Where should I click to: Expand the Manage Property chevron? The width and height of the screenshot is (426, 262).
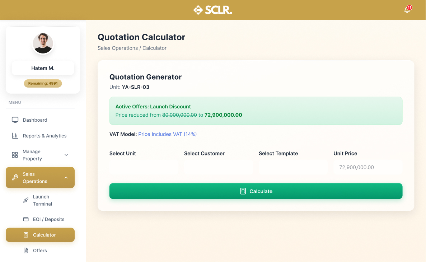coord(66,155)
